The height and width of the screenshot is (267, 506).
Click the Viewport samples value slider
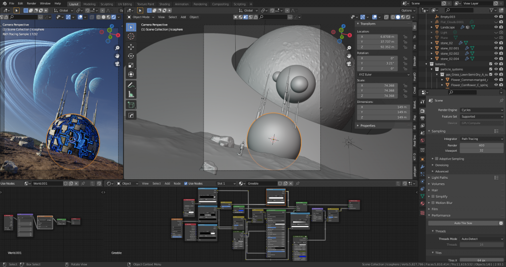(x=481, y=150)
